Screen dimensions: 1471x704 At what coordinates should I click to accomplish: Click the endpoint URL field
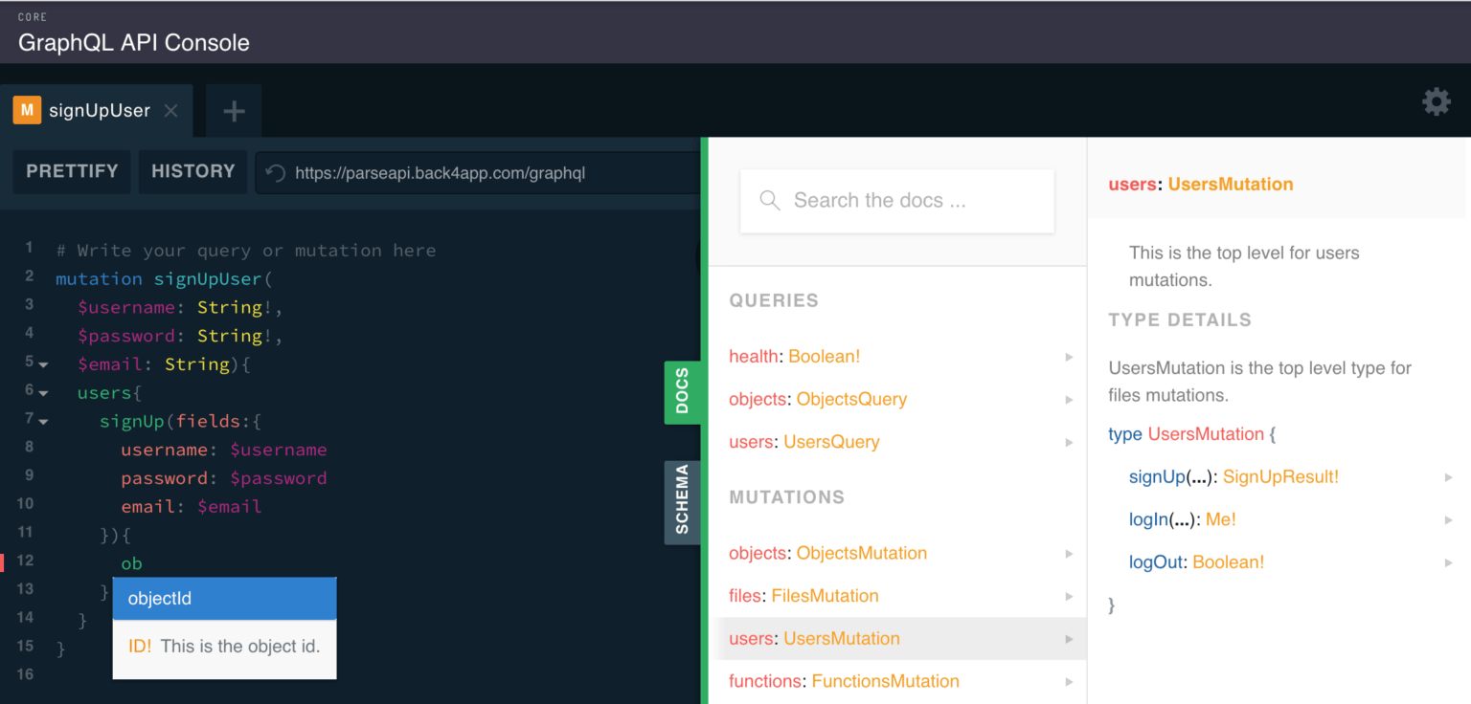[x=479, y=173]
